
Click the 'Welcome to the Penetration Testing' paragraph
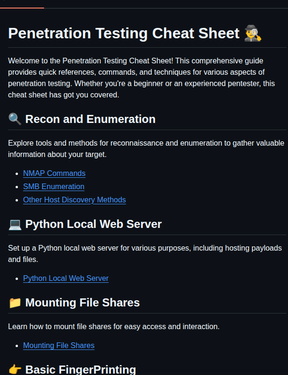(x=141, y=78)
